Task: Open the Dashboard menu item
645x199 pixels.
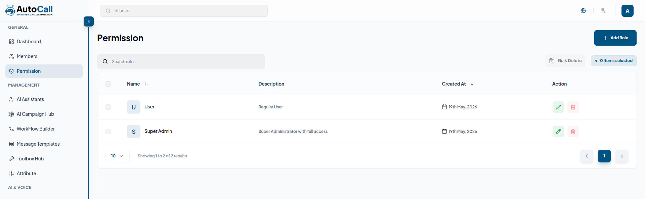Action: coord(44,42)
